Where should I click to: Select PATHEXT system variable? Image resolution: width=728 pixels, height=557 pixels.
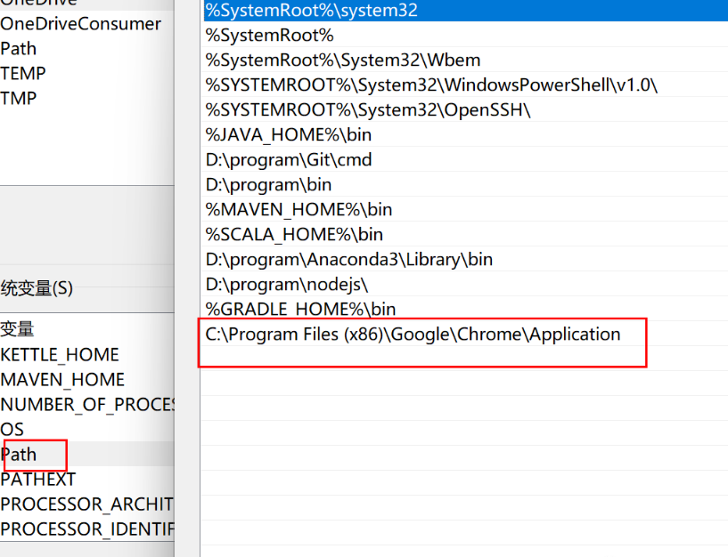tap(86, 480)
